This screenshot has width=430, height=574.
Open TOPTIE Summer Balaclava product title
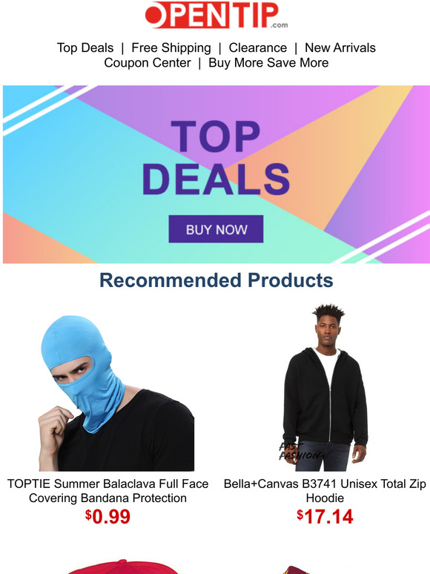107,490
